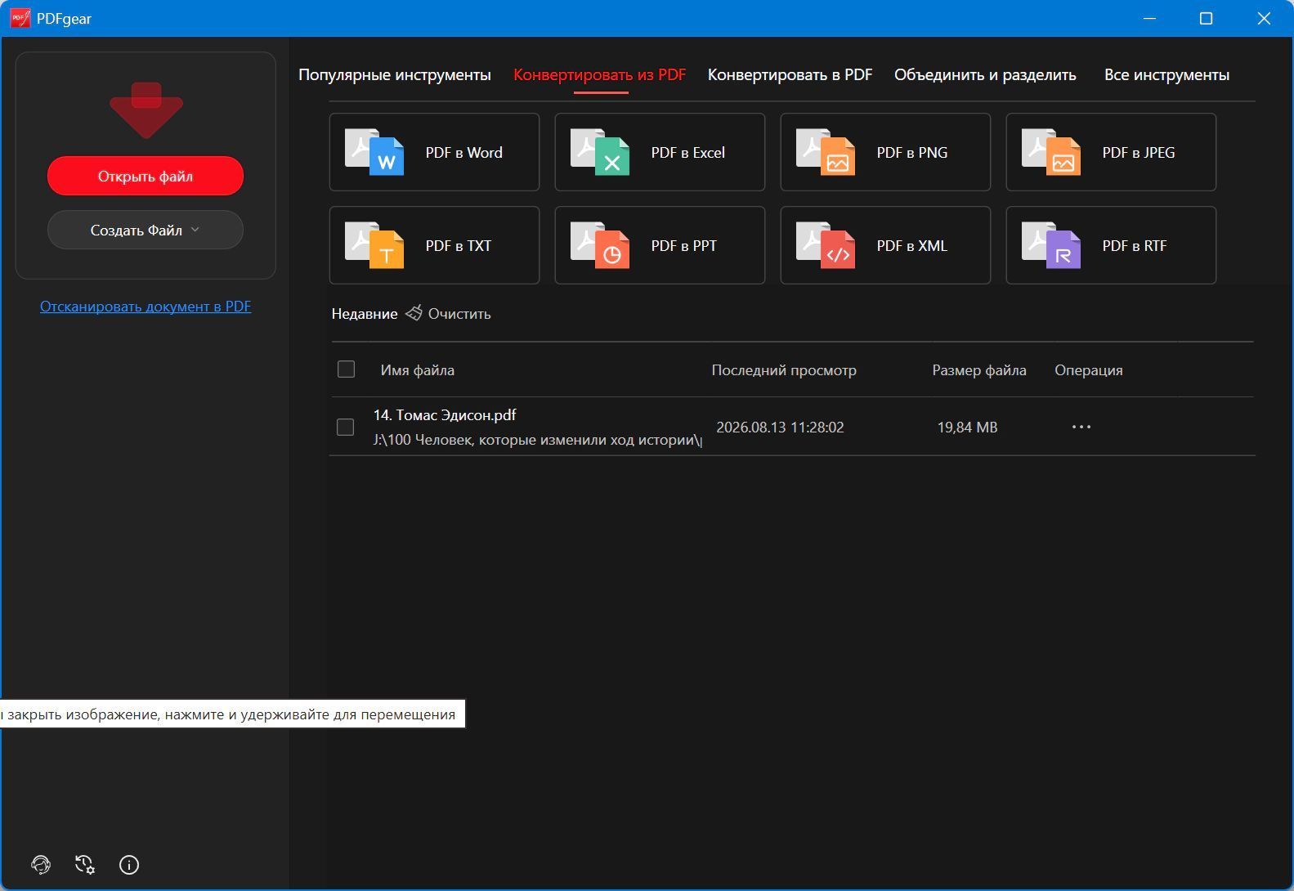Viewport: 1294px width, 891px height.
Task: Tick checkbox for 14. Томас Эдисон.pdf
Action: pyautogui.click(x=346, y=427)
